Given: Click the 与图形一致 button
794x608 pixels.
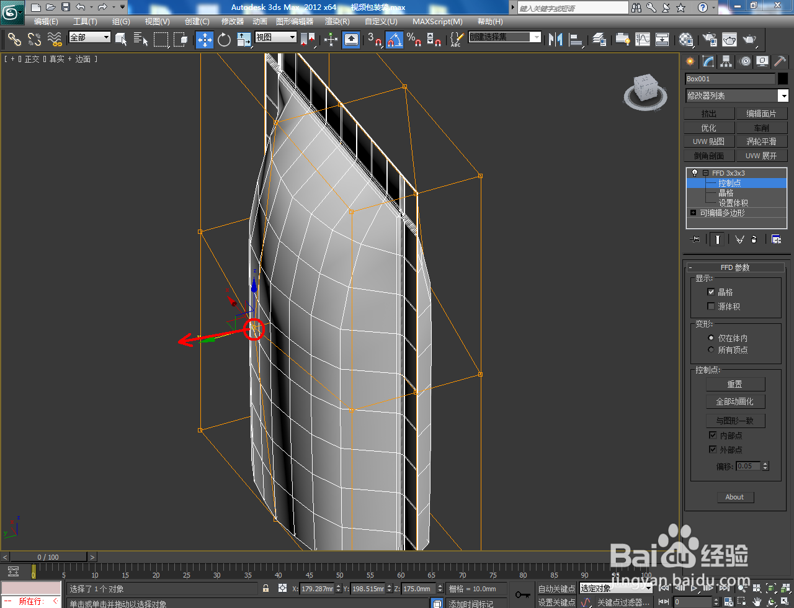Looking at the screenshot, I should tap(735, 421).
